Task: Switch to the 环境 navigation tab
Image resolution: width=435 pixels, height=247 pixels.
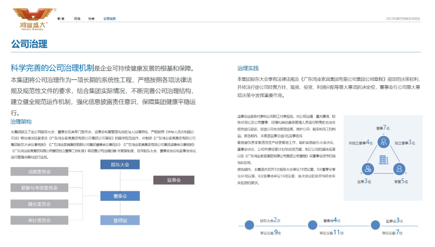Action: 77,19
